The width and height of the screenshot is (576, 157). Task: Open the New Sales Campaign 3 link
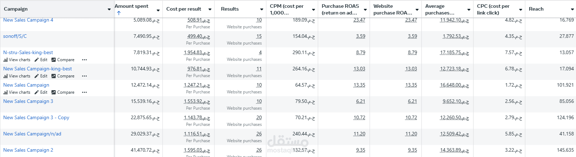coord(28,101)
